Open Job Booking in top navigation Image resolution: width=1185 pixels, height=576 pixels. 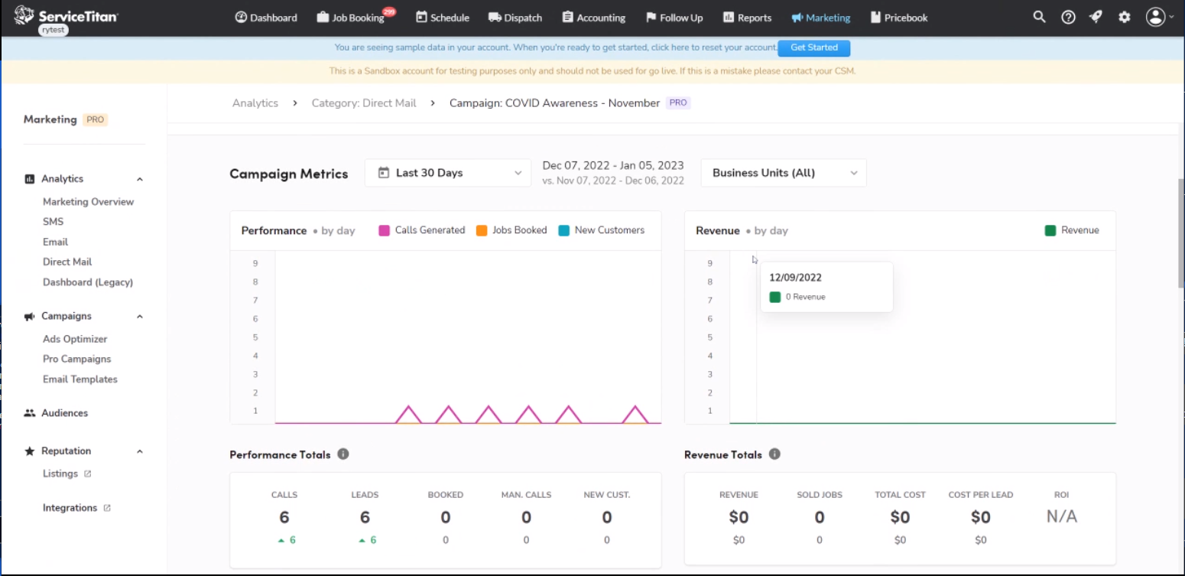pyautogui.click(x=351, y=18)
